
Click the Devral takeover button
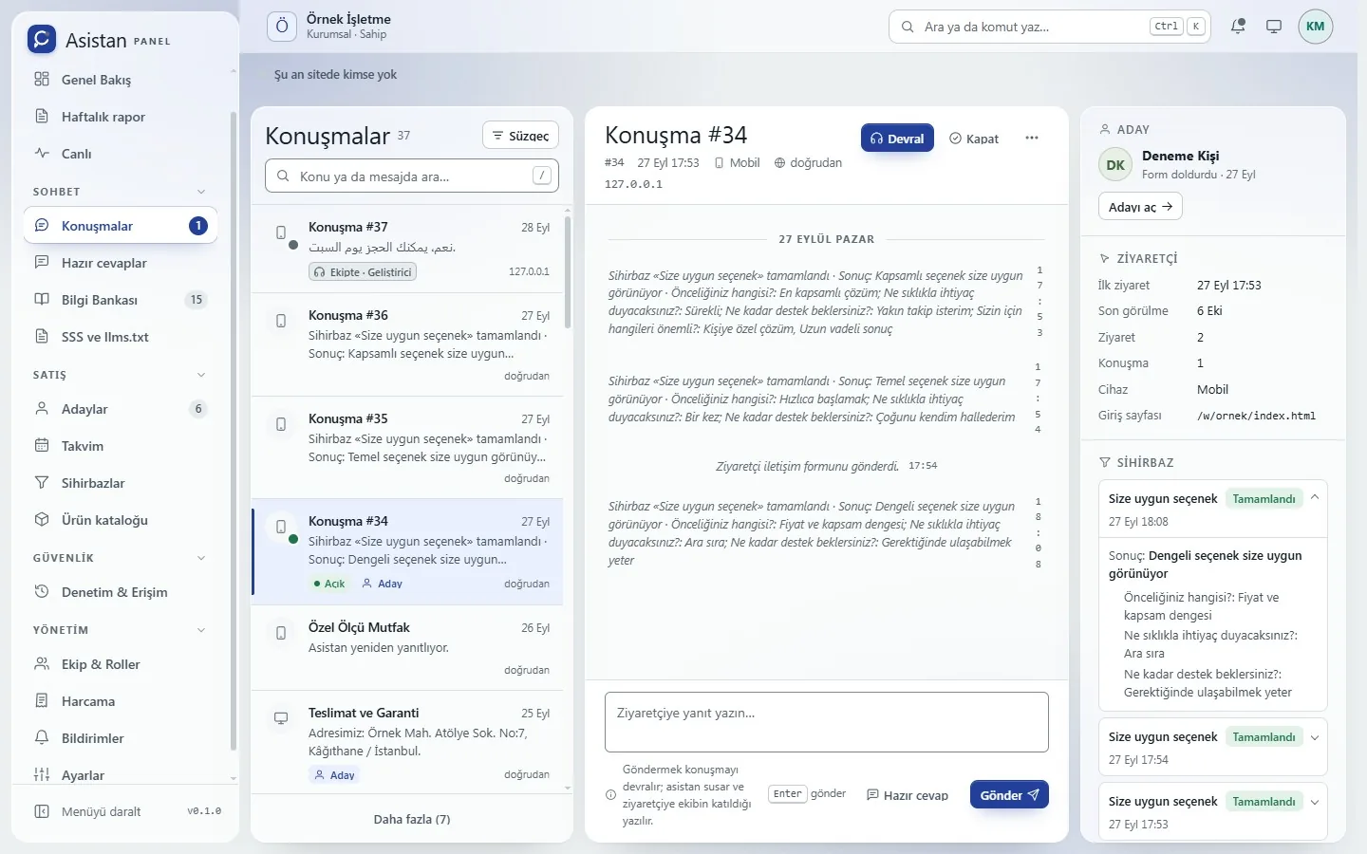[x=897, y=139]
